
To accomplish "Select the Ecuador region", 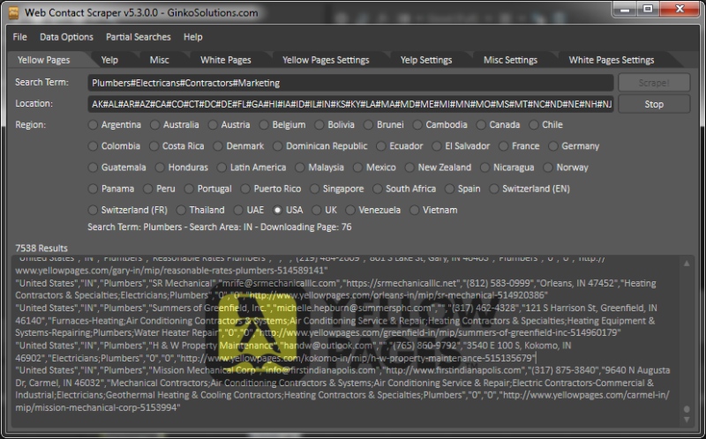I will click(400, 145).
